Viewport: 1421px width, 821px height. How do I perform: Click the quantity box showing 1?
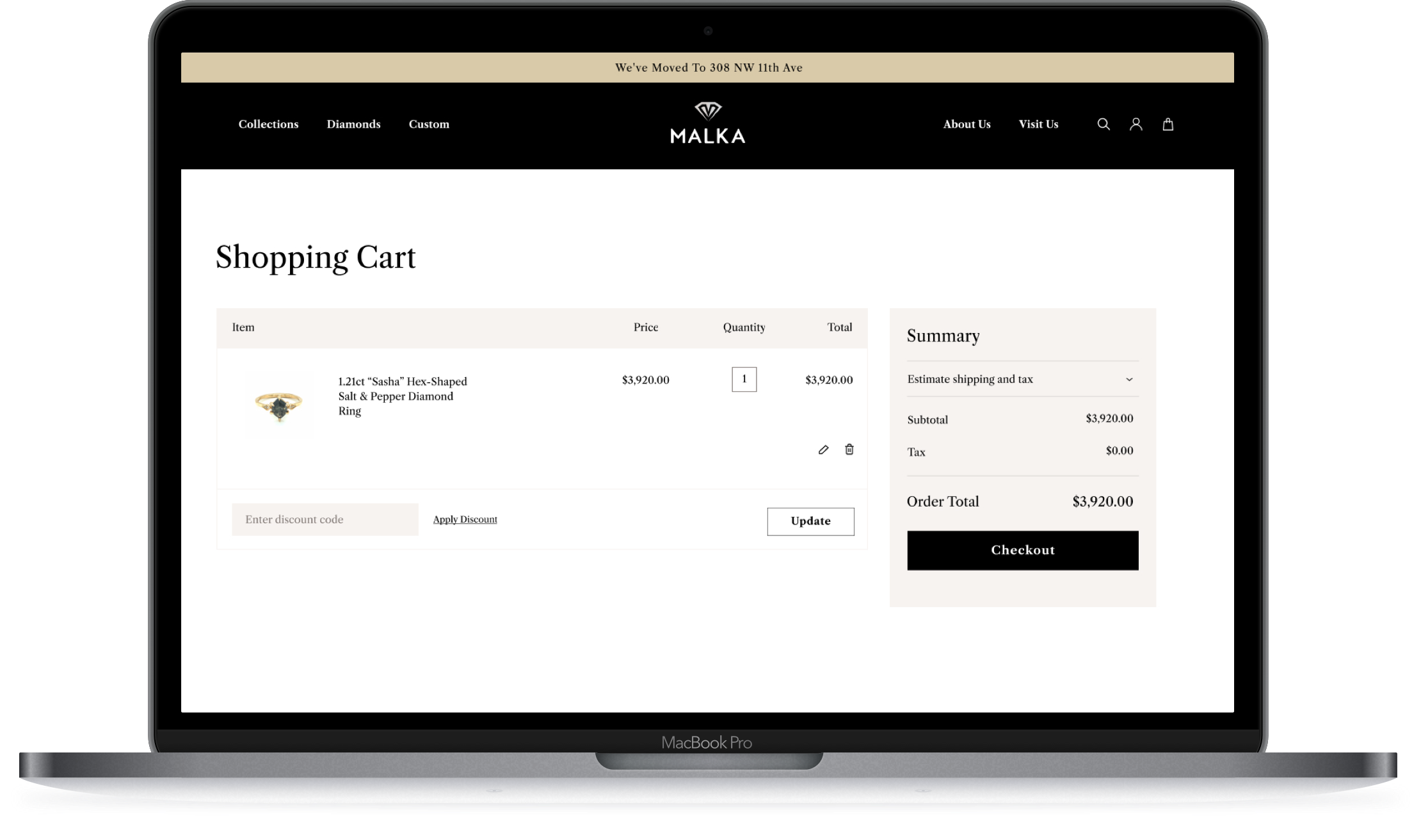744,379
